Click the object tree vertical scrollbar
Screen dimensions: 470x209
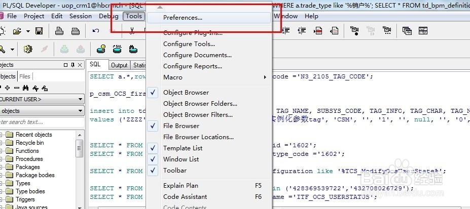pos(80,170)
